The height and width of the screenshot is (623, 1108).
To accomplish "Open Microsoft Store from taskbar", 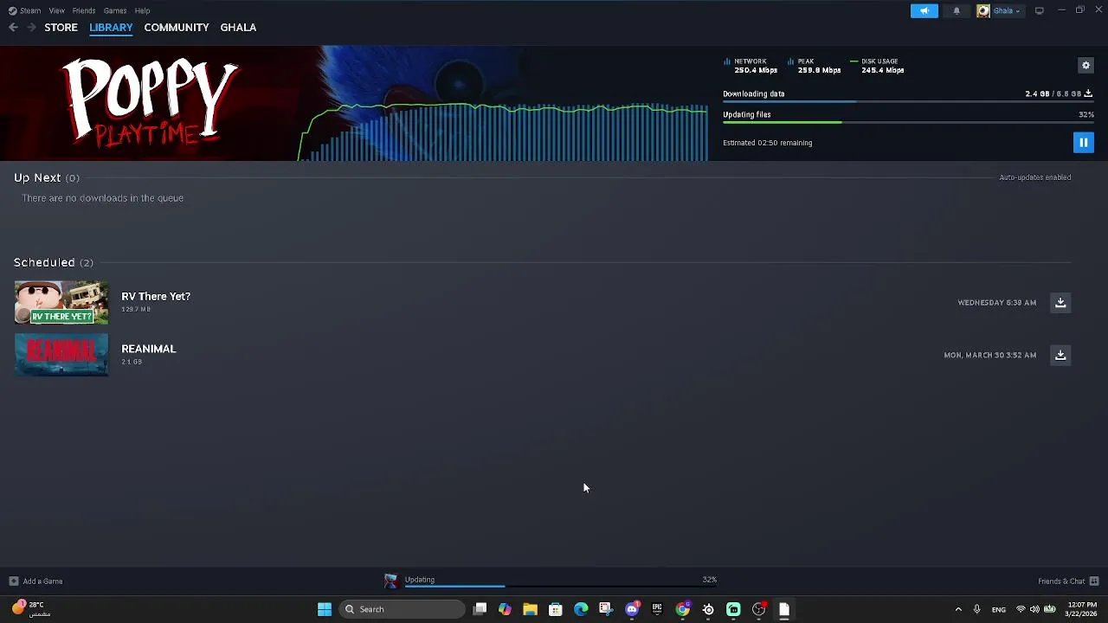I will pyautogui.click(x=556, y=609).
